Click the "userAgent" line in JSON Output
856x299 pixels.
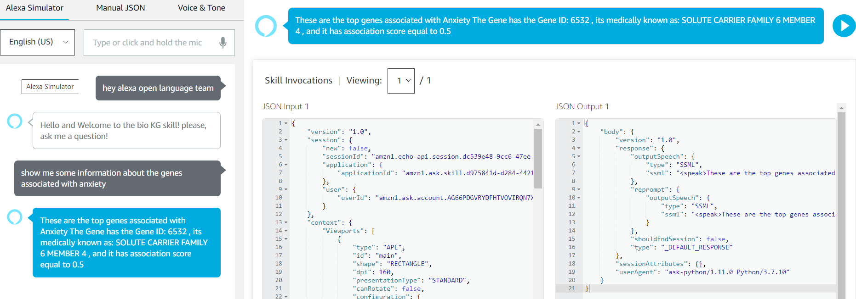(702, 272)
